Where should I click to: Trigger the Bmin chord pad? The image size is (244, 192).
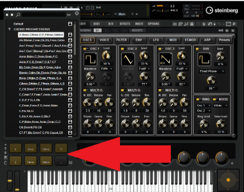[30, 148]
